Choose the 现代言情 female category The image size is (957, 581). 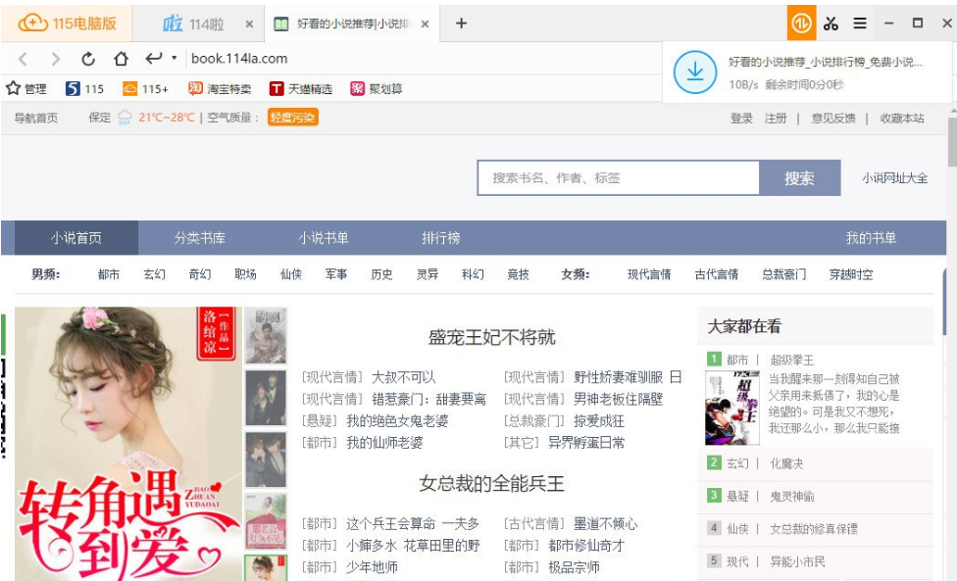[x=649, y=274]
